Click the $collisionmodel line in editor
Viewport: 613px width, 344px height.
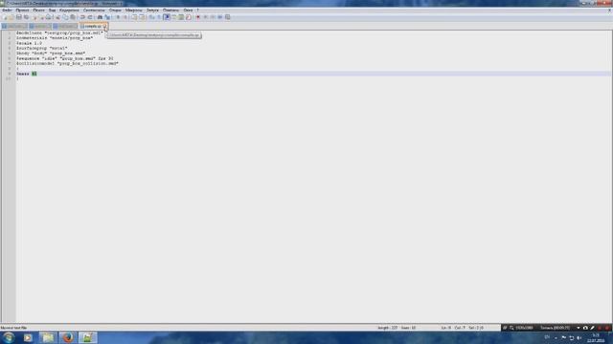[x=67, y=64]
